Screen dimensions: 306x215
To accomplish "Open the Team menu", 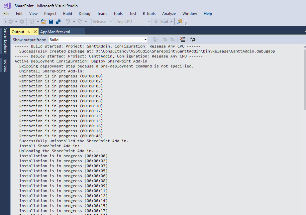I will [102, 14].
